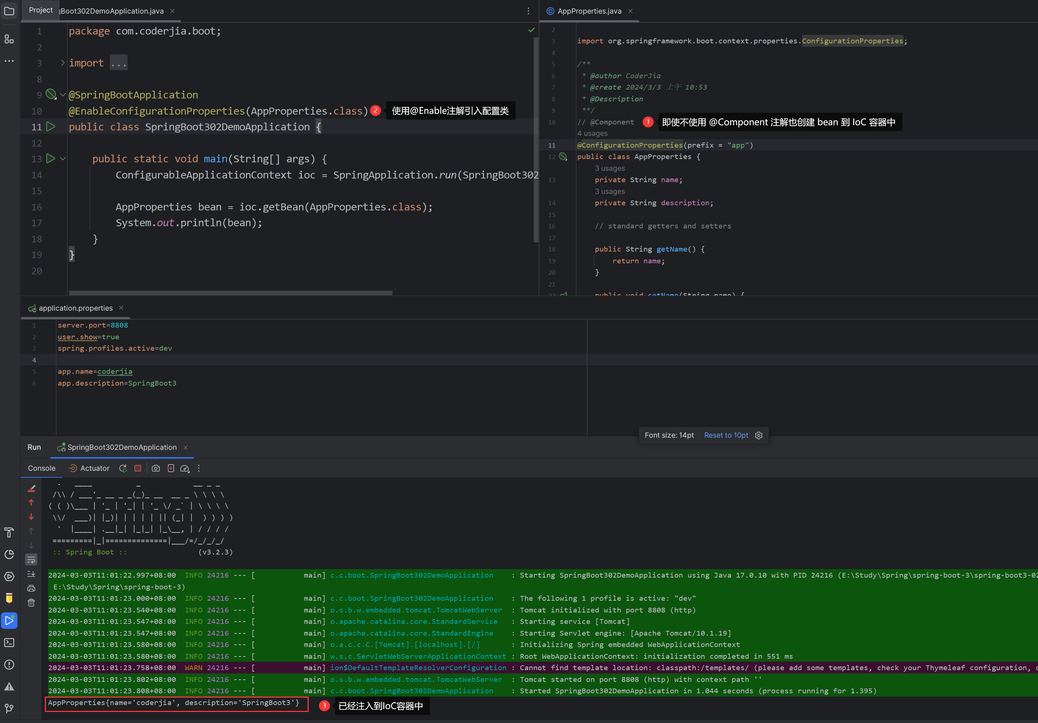Close AppProperties.java tab

630,11
